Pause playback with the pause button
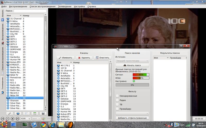 pos(8,119)
